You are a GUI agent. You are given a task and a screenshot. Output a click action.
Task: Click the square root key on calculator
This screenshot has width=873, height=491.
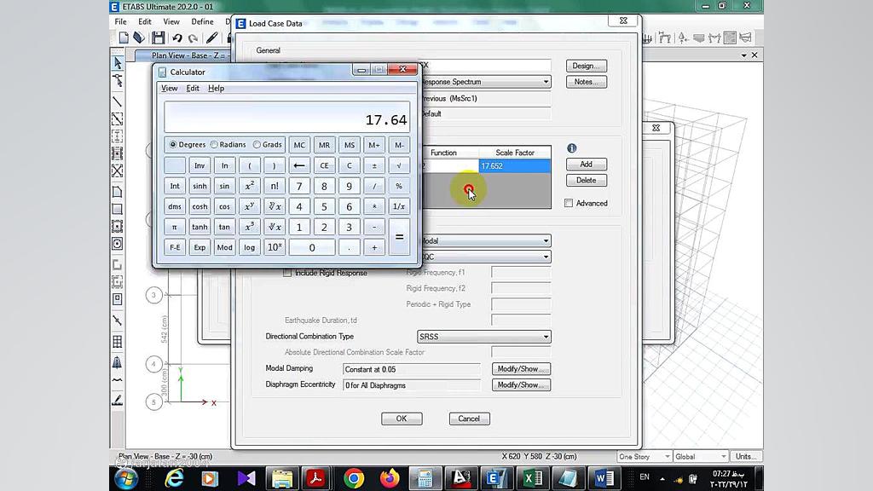(399, 165)
